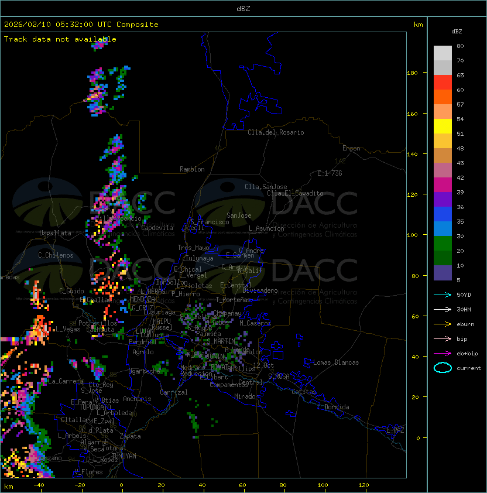
Task: Click the pink bip arrow in legend
Action: tap(443, 339)
